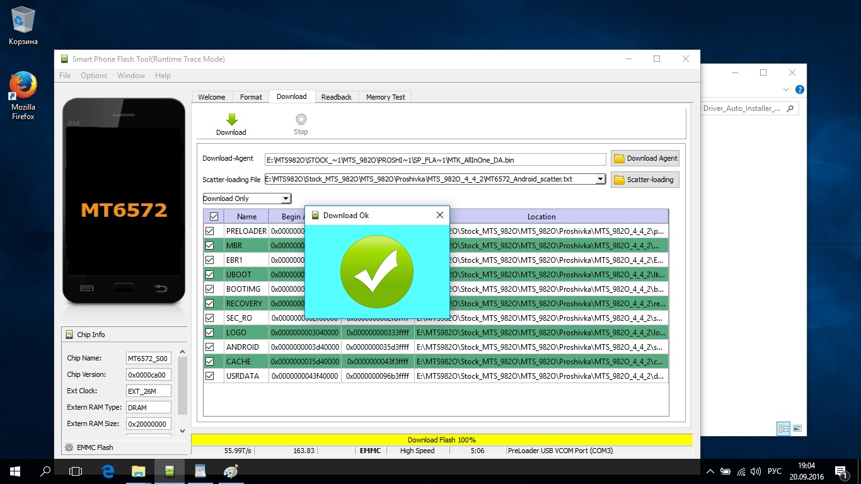Click the Download Agent folder button
The height and width of the screenshot is (484, 861).
(645, 158)
